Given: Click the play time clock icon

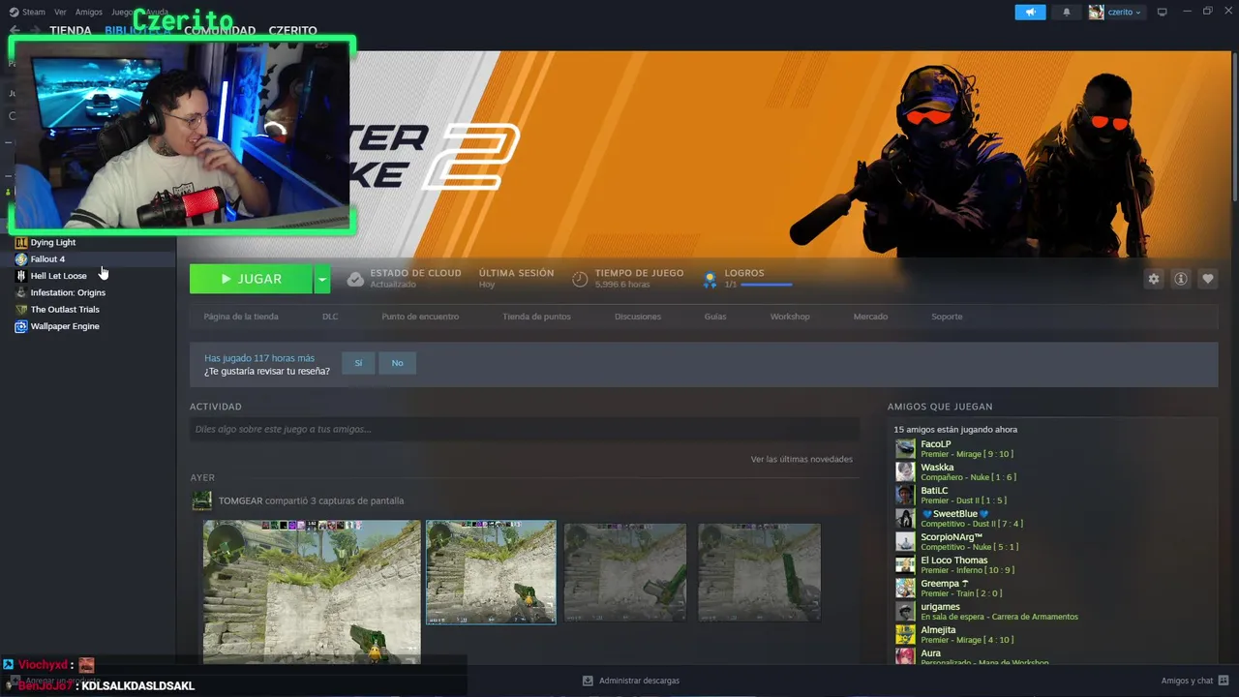Looking at the screenshot, I should click(580, 279).
